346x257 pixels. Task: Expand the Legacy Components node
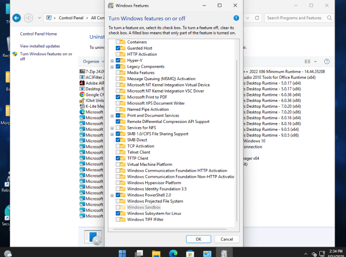pyautogui.click(x=112, y=67)
